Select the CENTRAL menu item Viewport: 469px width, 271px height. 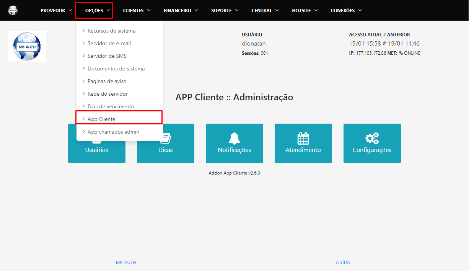click(262, 10)
